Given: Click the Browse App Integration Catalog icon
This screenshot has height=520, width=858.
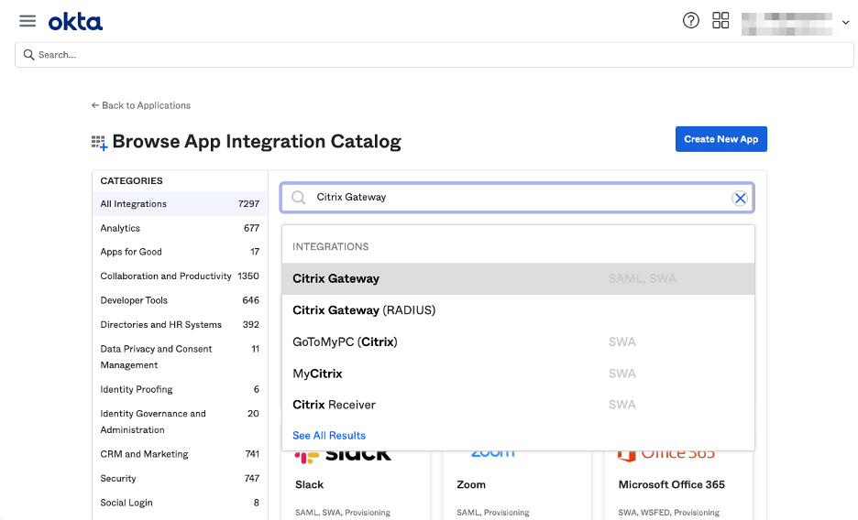Looking at the screenshot, I should click(99, 142).
